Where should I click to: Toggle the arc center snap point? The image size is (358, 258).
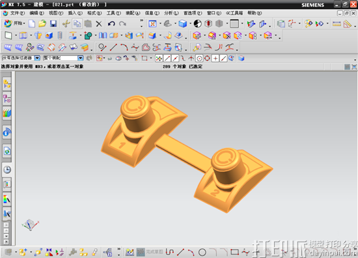[199, 59]
